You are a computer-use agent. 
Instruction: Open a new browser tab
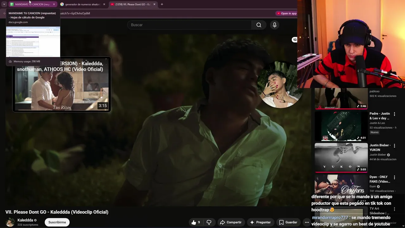coord(162,4)
